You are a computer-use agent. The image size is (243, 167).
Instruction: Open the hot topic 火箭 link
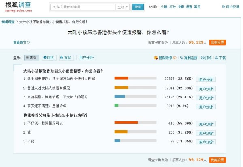(164, 7)
